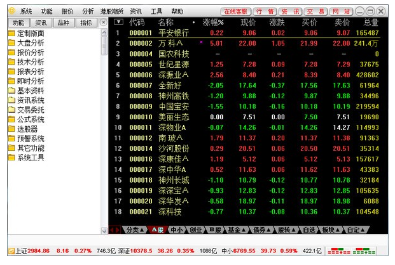Click the sidebar scrollbar up arrow

[x=104, y=32]
